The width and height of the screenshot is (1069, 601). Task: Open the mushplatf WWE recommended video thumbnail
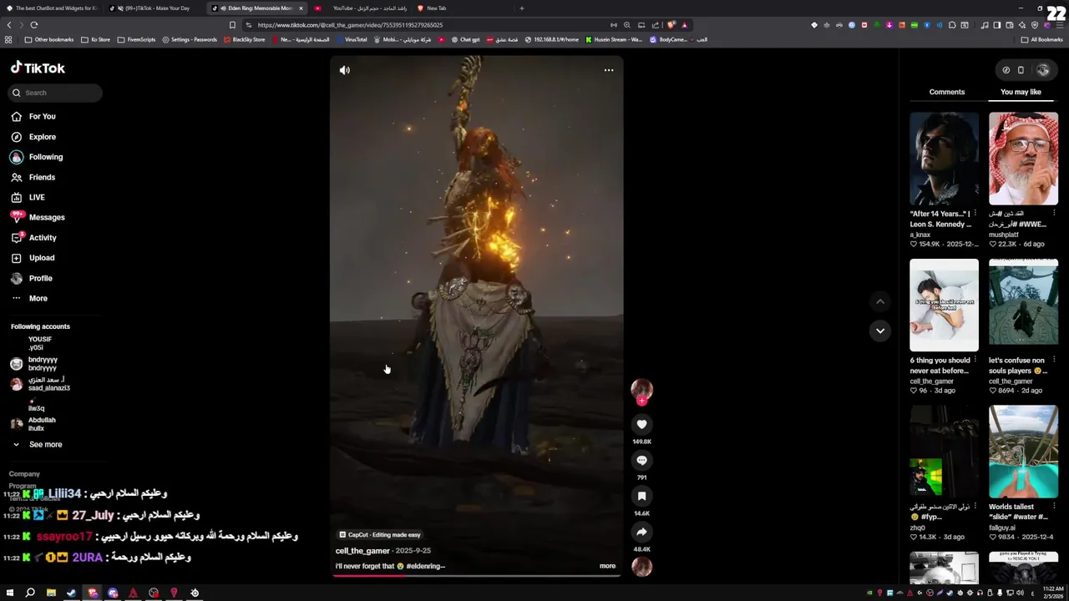click(1023, 159)
